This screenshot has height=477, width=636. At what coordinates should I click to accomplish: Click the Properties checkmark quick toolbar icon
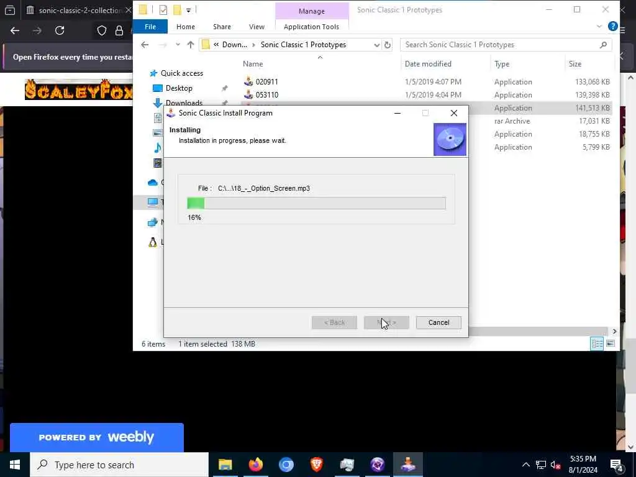coord(163,10)
